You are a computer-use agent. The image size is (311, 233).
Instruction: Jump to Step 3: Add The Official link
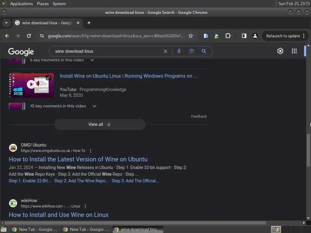click(135, 181)
